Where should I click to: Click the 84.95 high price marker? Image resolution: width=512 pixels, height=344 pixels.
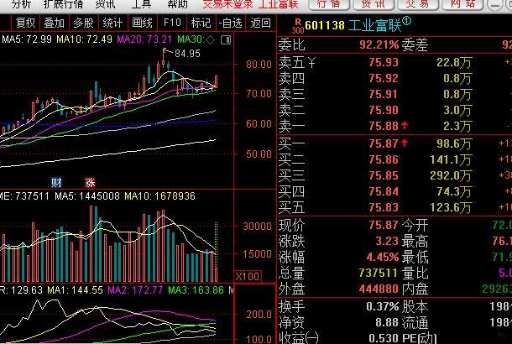(x=187, y=53)
